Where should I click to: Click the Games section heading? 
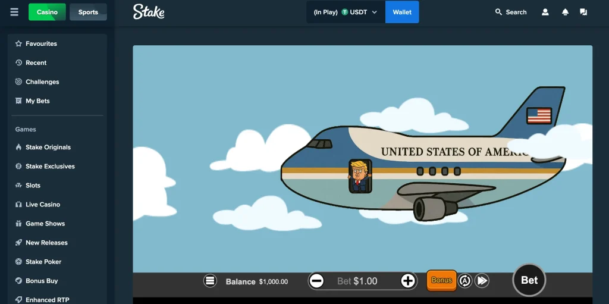coord(26,129)
